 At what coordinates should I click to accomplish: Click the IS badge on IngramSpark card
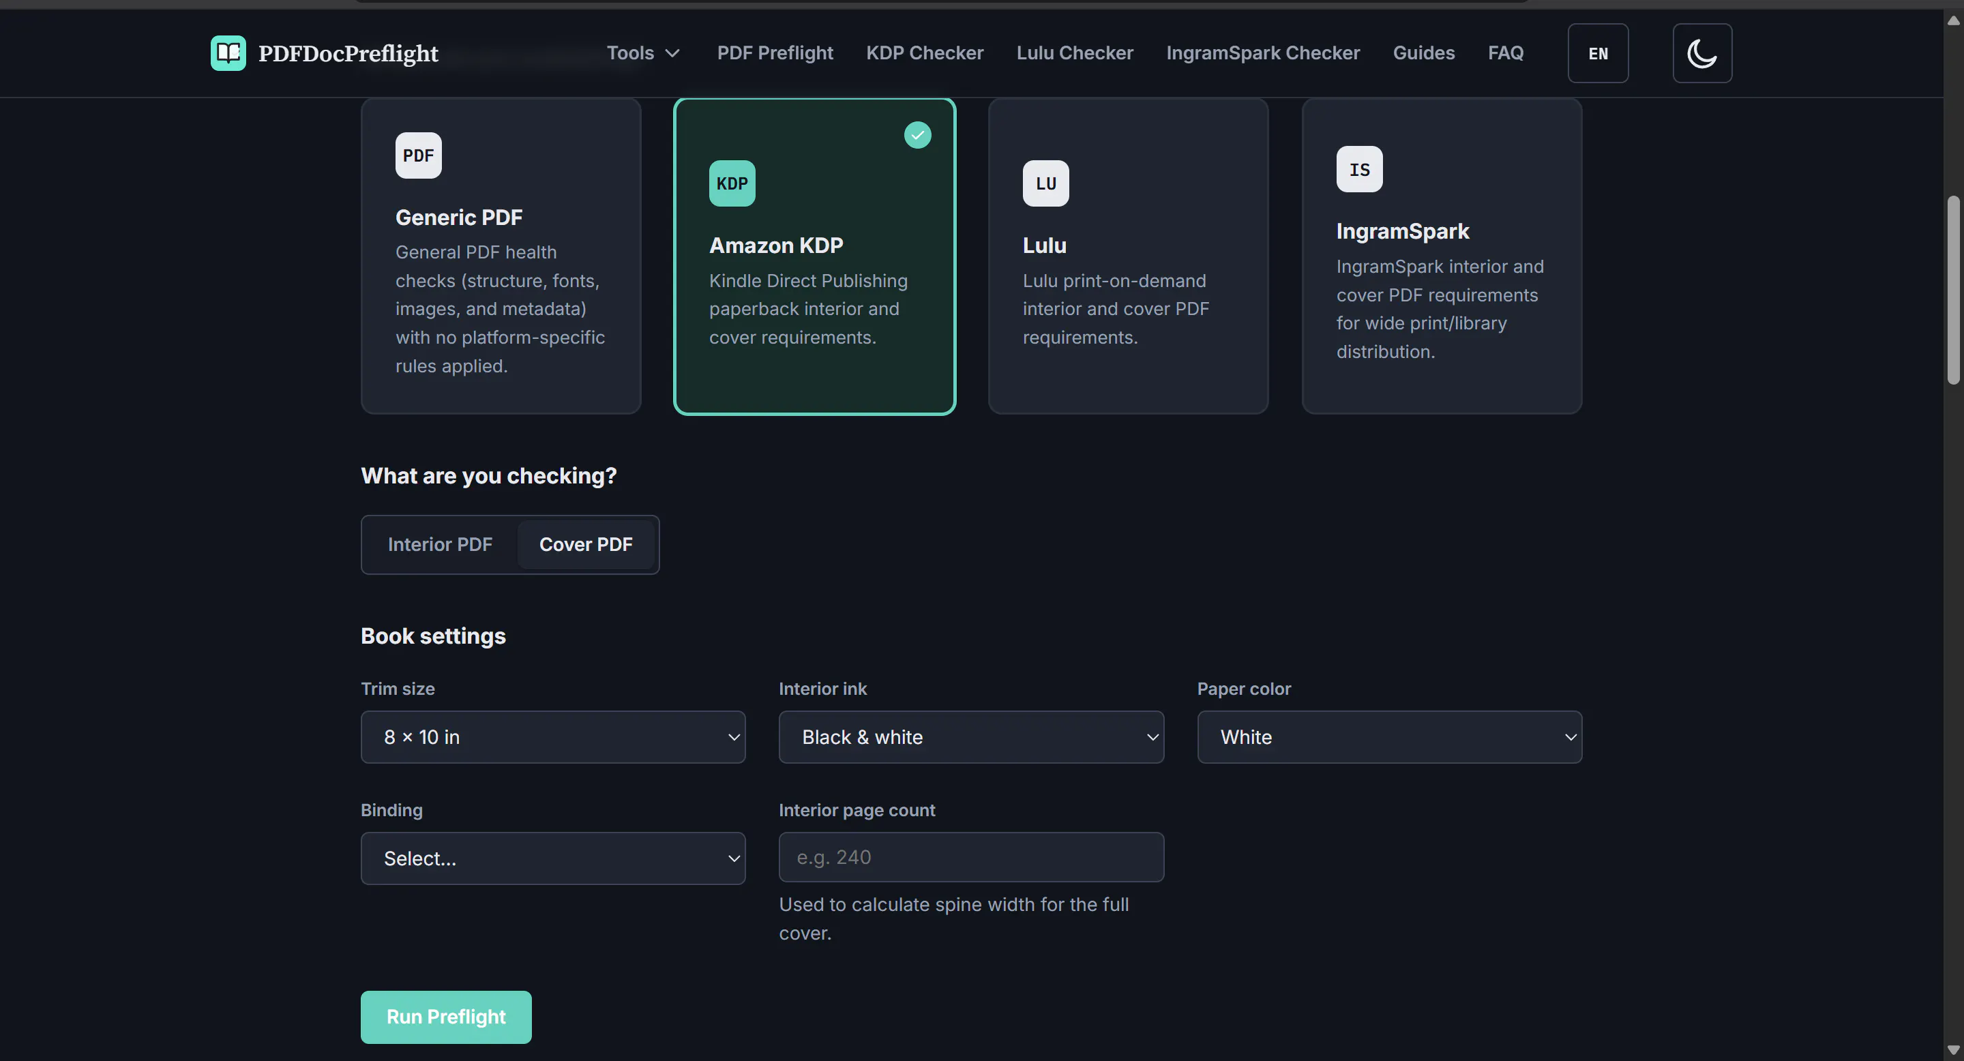(x=1359, y=169)
